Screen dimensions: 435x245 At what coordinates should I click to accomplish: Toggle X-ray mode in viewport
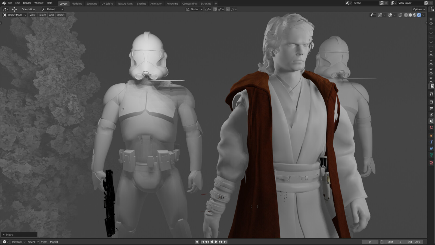pos(400,15)
